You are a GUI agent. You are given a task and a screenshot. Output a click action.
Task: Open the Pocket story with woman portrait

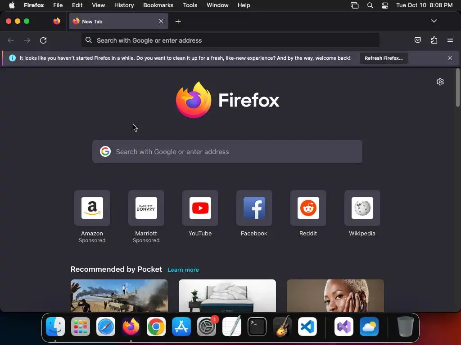pyautogui.click(x=335, y=296)
